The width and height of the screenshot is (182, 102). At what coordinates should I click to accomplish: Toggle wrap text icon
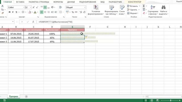click(x=60, y=7)
